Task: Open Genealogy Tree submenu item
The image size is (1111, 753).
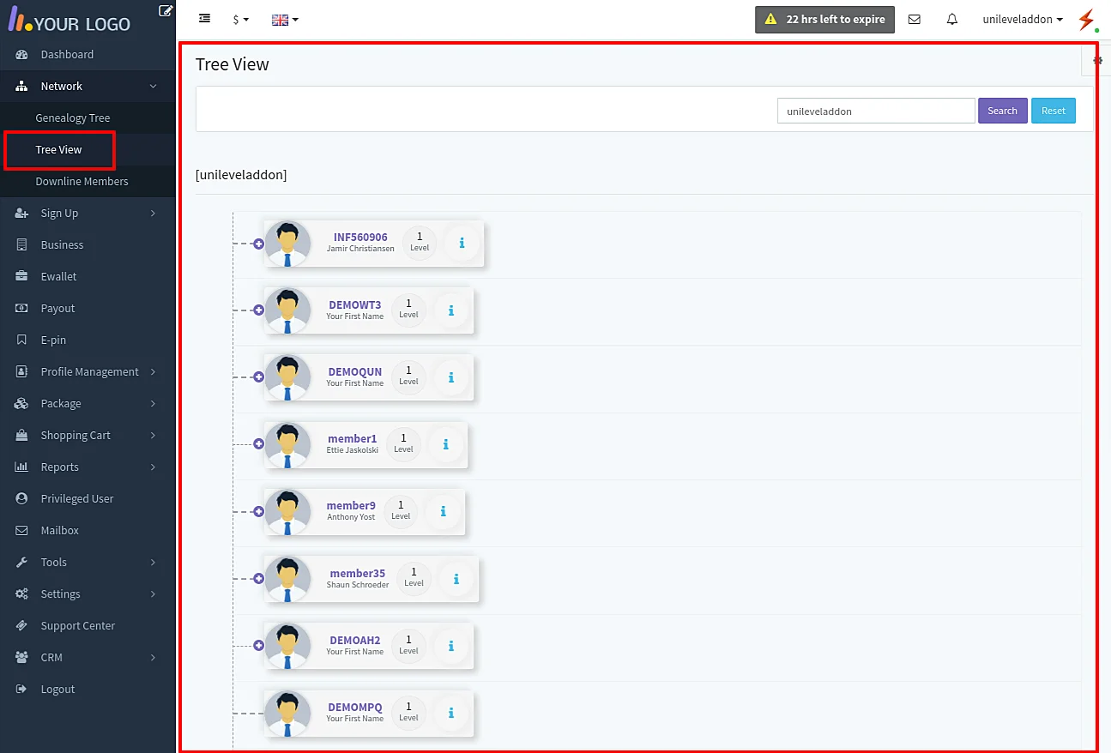Action: [x=88, y=117]
